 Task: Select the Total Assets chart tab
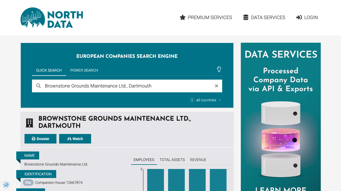(x=172, y=160)
